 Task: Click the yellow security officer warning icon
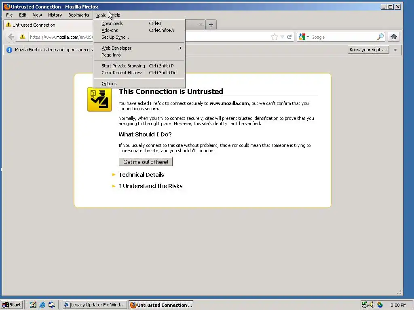click(99, 99)
